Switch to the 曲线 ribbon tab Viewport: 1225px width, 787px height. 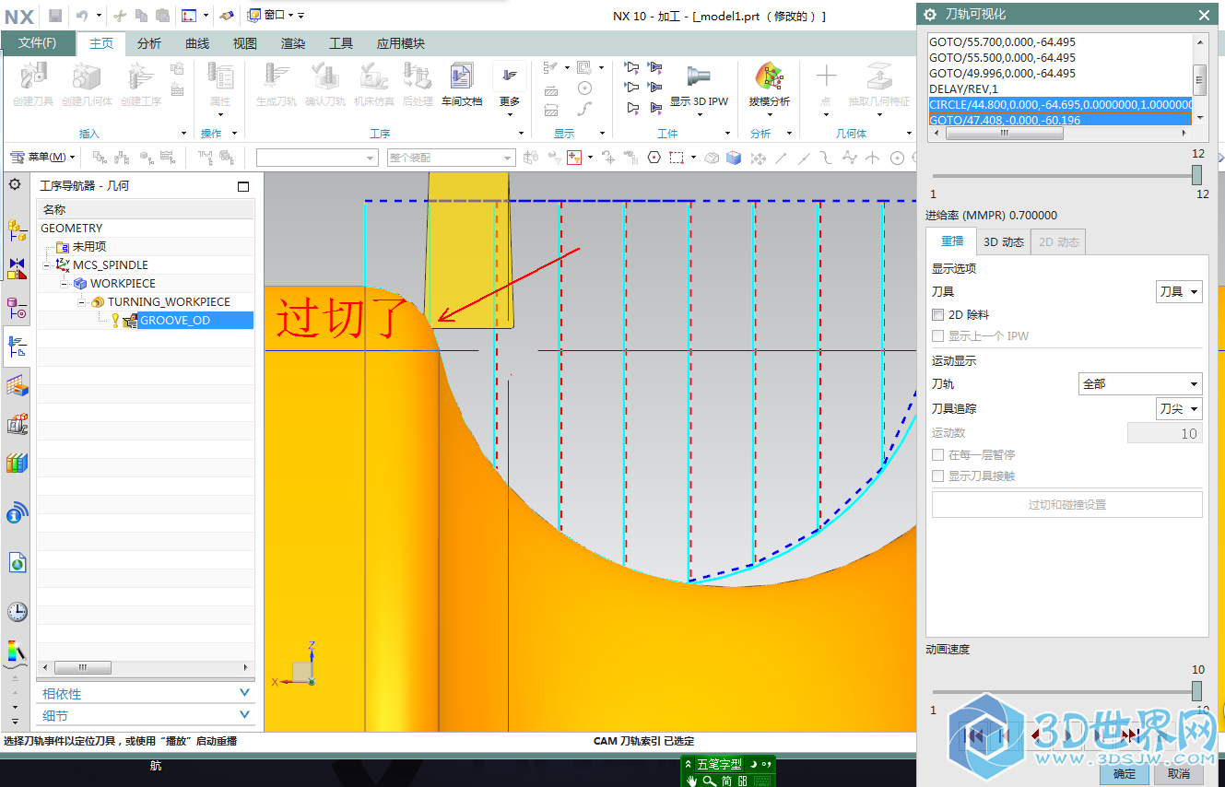[x=197, y=43]
